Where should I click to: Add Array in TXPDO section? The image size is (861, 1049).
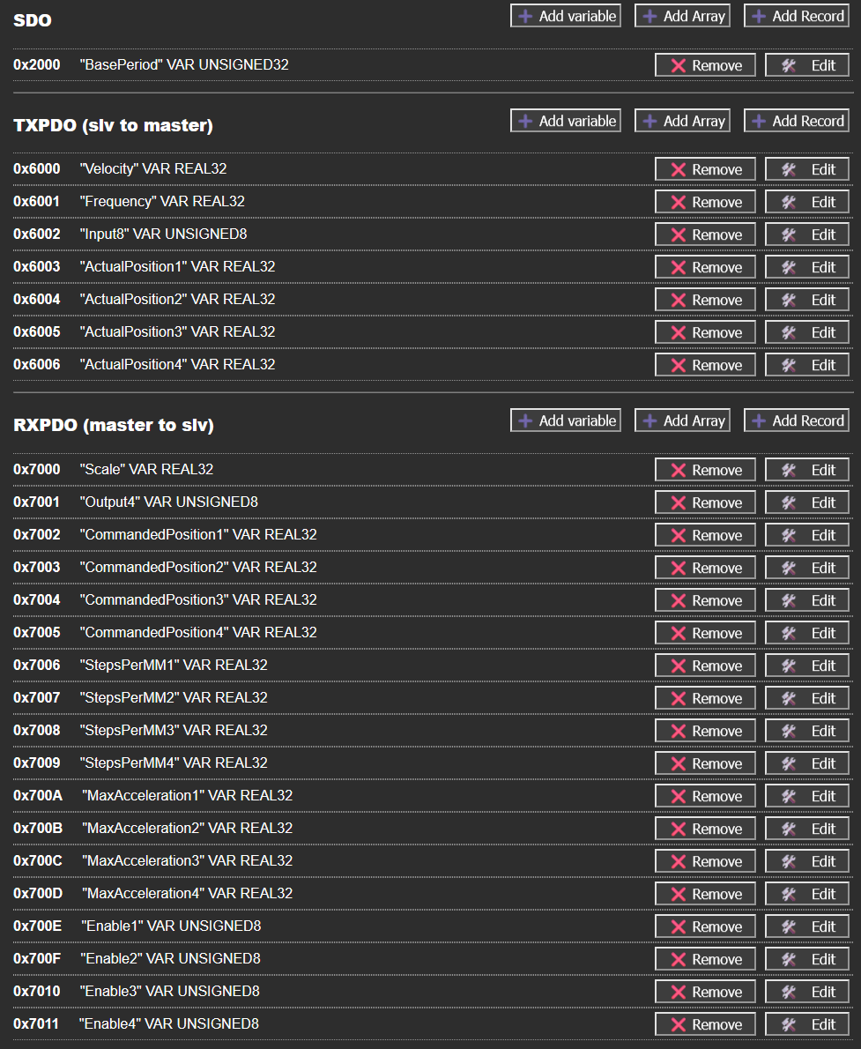682,121
